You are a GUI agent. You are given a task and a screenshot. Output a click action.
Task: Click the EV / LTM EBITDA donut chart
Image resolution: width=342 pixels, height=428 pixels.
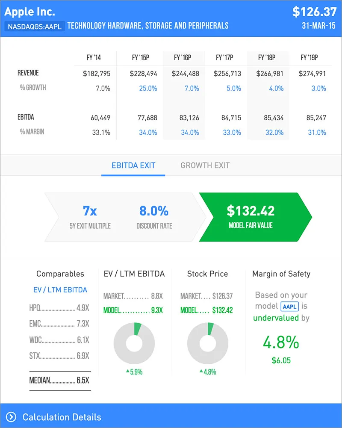pyautogui.click(x=134, y=343)
